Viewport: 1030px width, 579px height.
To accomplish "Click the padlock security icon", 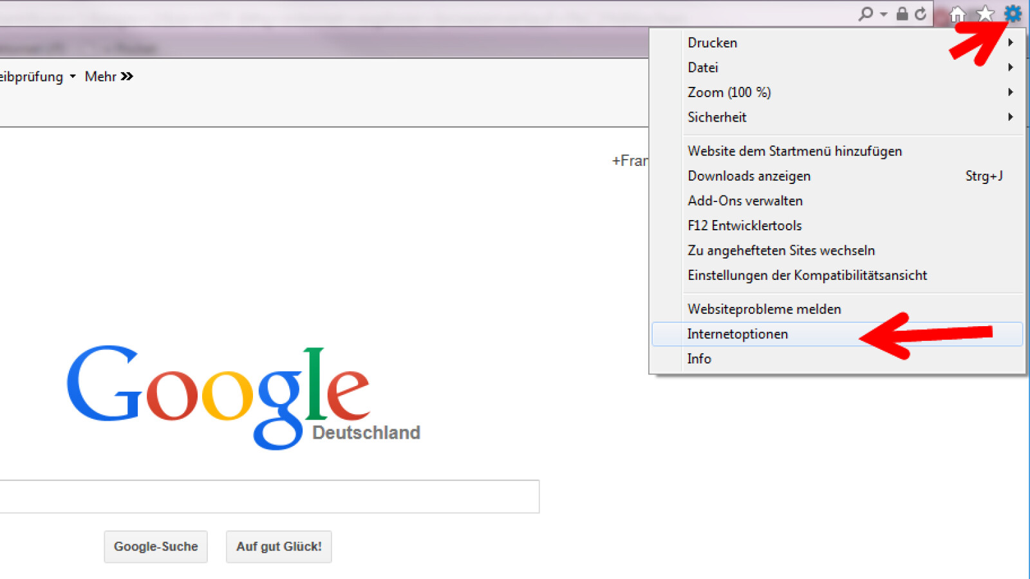I will point(902,14).
